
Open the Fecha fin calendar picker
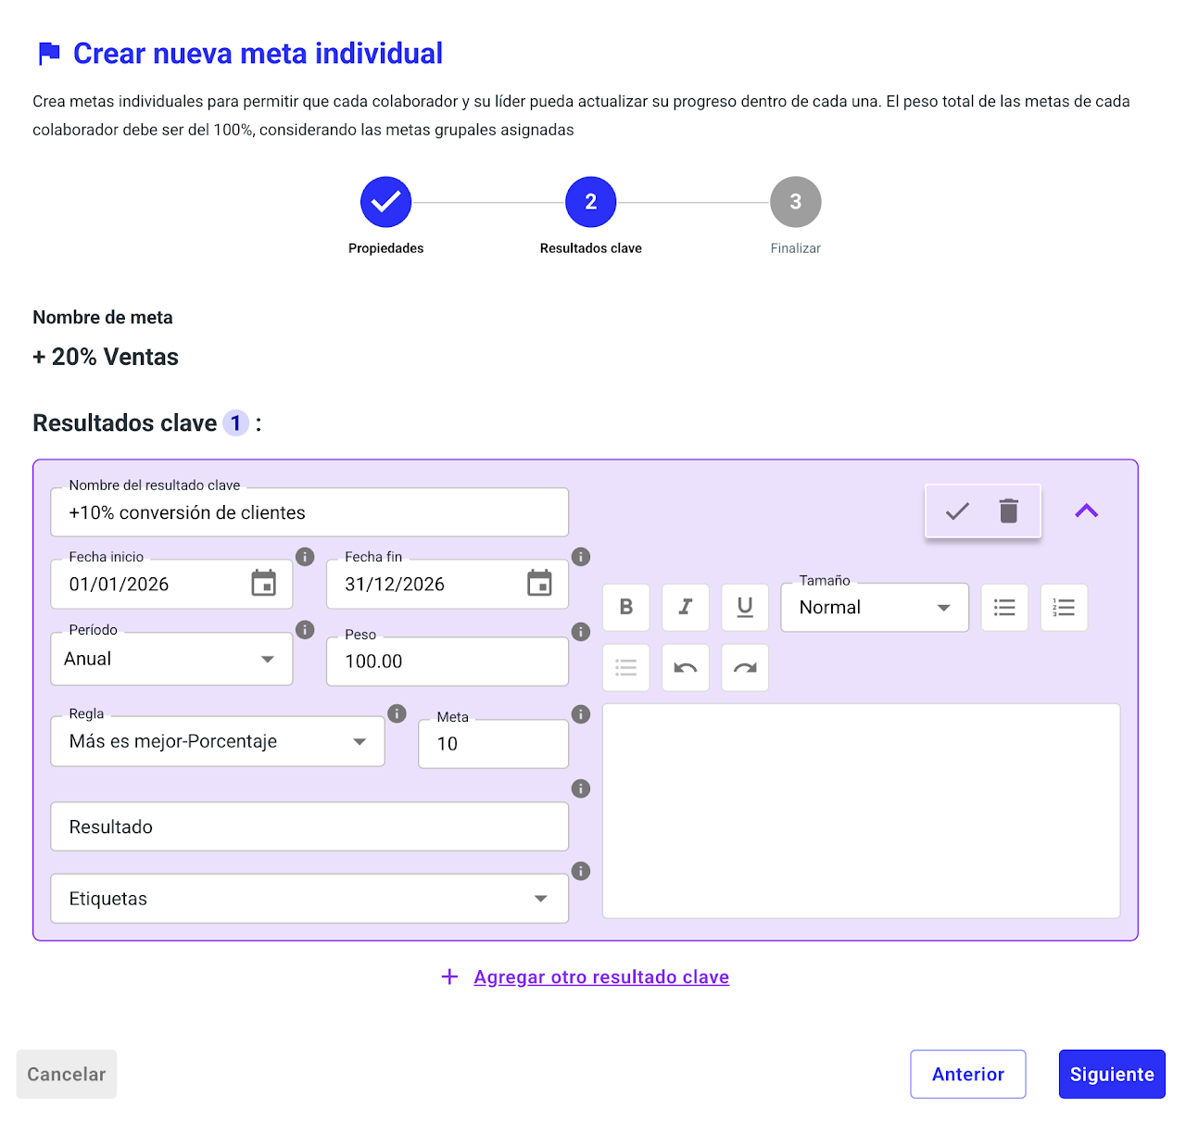(539, 584)
